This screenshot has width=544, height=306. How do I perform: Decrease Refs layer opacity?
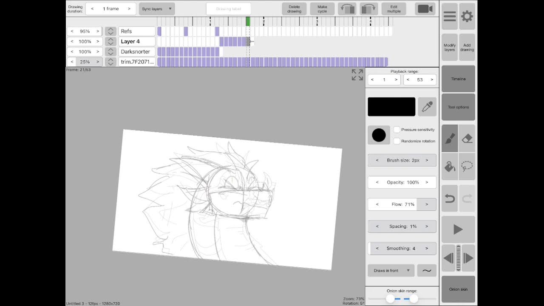(72, 31)
